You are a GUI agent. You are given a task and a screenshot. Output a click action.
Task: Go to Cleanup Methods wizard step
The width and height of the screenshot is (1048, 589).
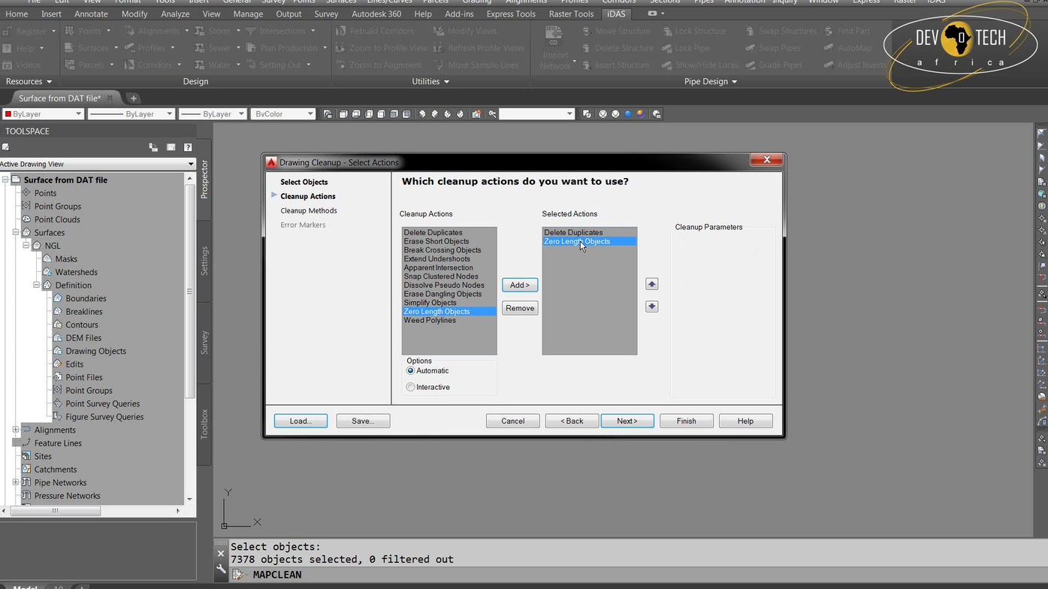[x=309, y=210]
